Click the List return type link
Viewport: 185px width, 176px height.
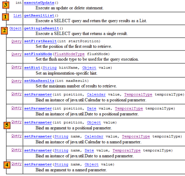[18, 15]
